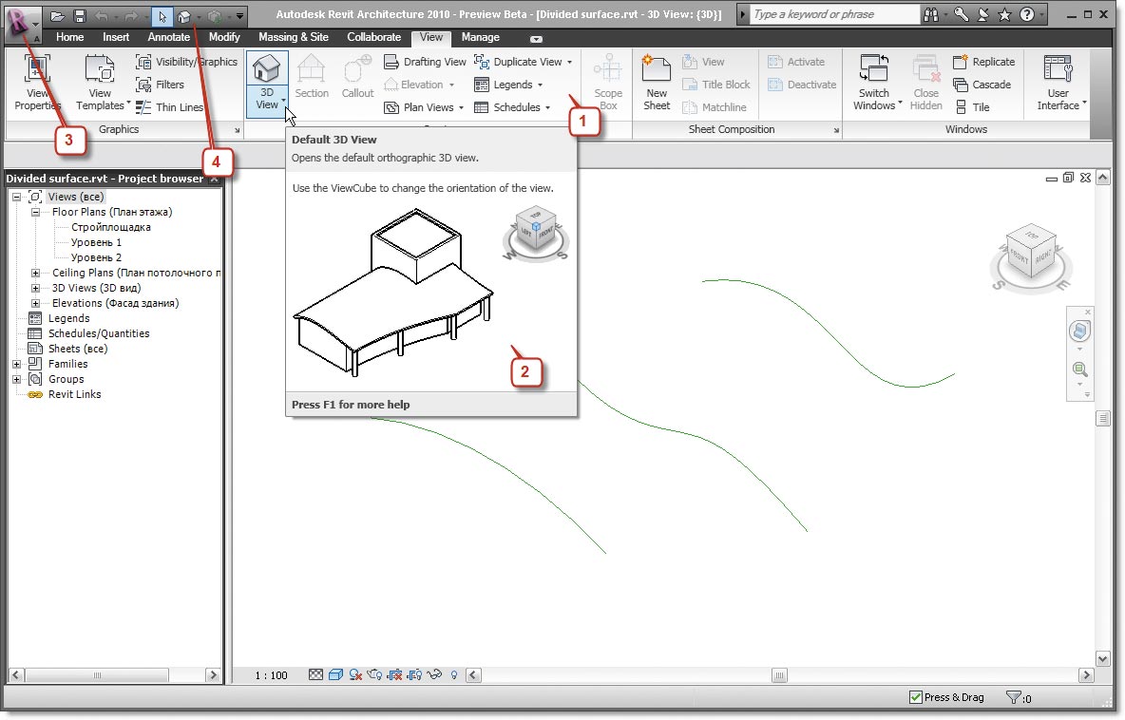Click the keyword search input field

pos(833,14)
